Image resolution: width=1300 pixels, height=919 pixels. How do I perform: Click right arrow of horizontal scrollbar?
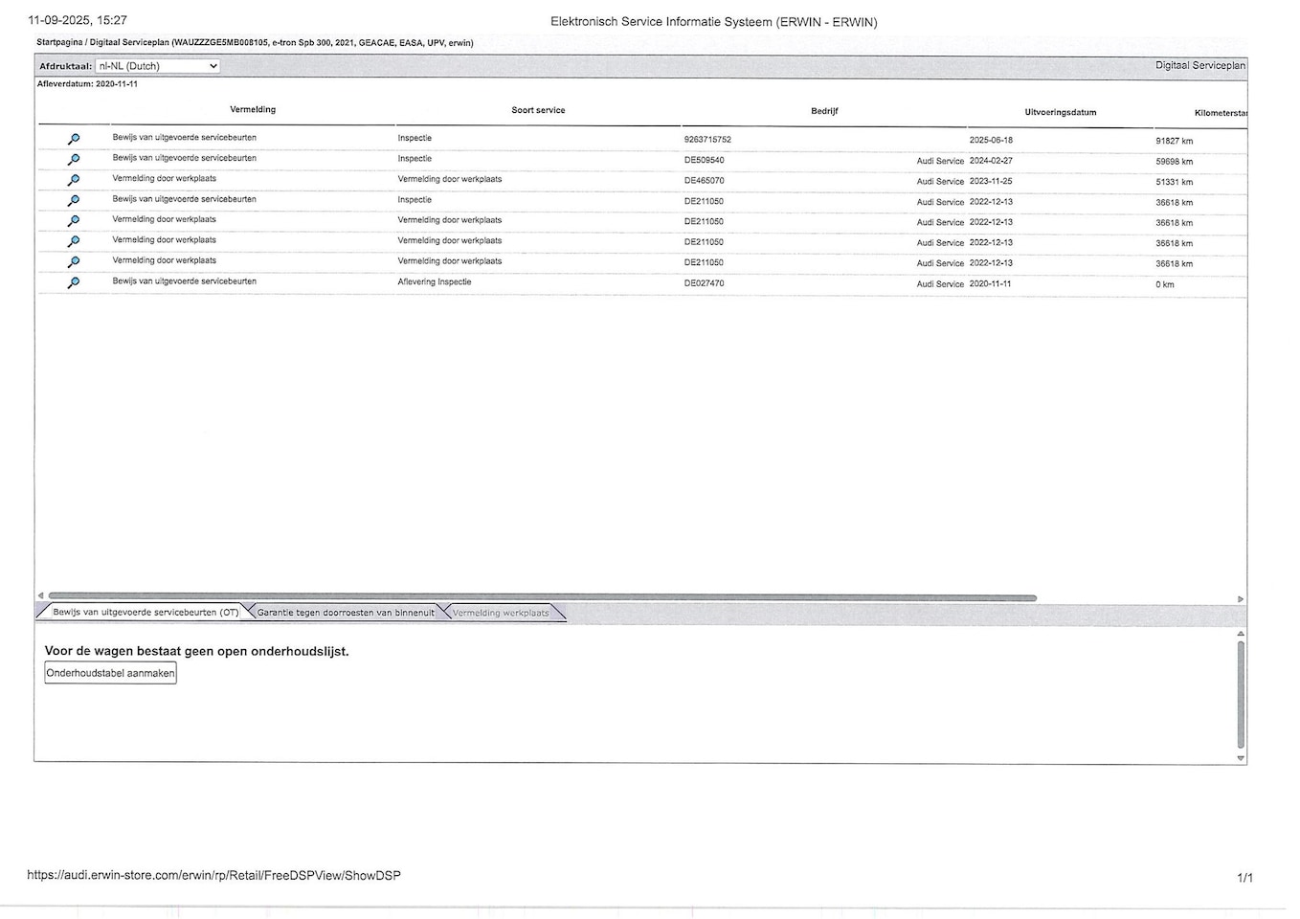pyautogui.click(x=1241, y=599)
